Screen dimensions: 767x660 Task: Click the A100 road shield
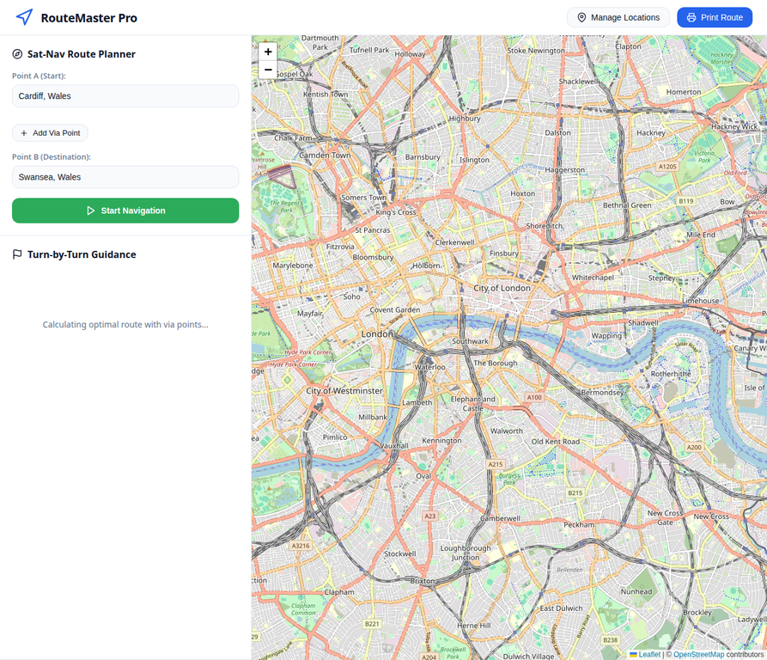(x=534, y=397)
